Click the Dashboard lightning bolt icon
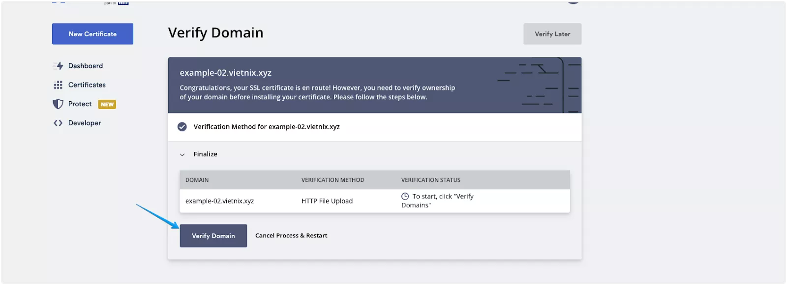Image resolution: width=787 pixels, height=285 pixels. (x=59, y=66)
